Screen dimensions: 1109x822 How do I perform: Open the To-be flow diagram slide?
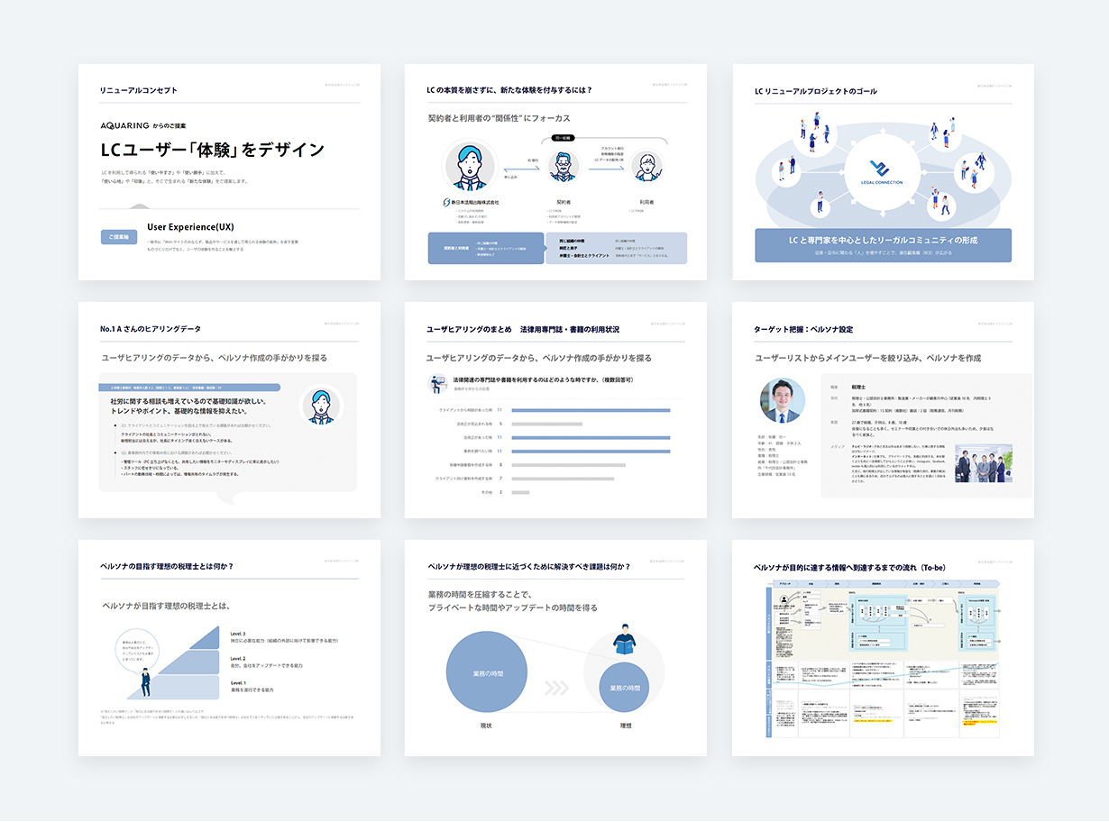[x=883, y=647]
